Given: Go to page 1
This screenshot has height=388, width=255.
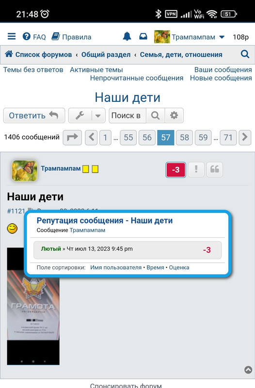Looking at the screenshot, I should click(105, 137).
